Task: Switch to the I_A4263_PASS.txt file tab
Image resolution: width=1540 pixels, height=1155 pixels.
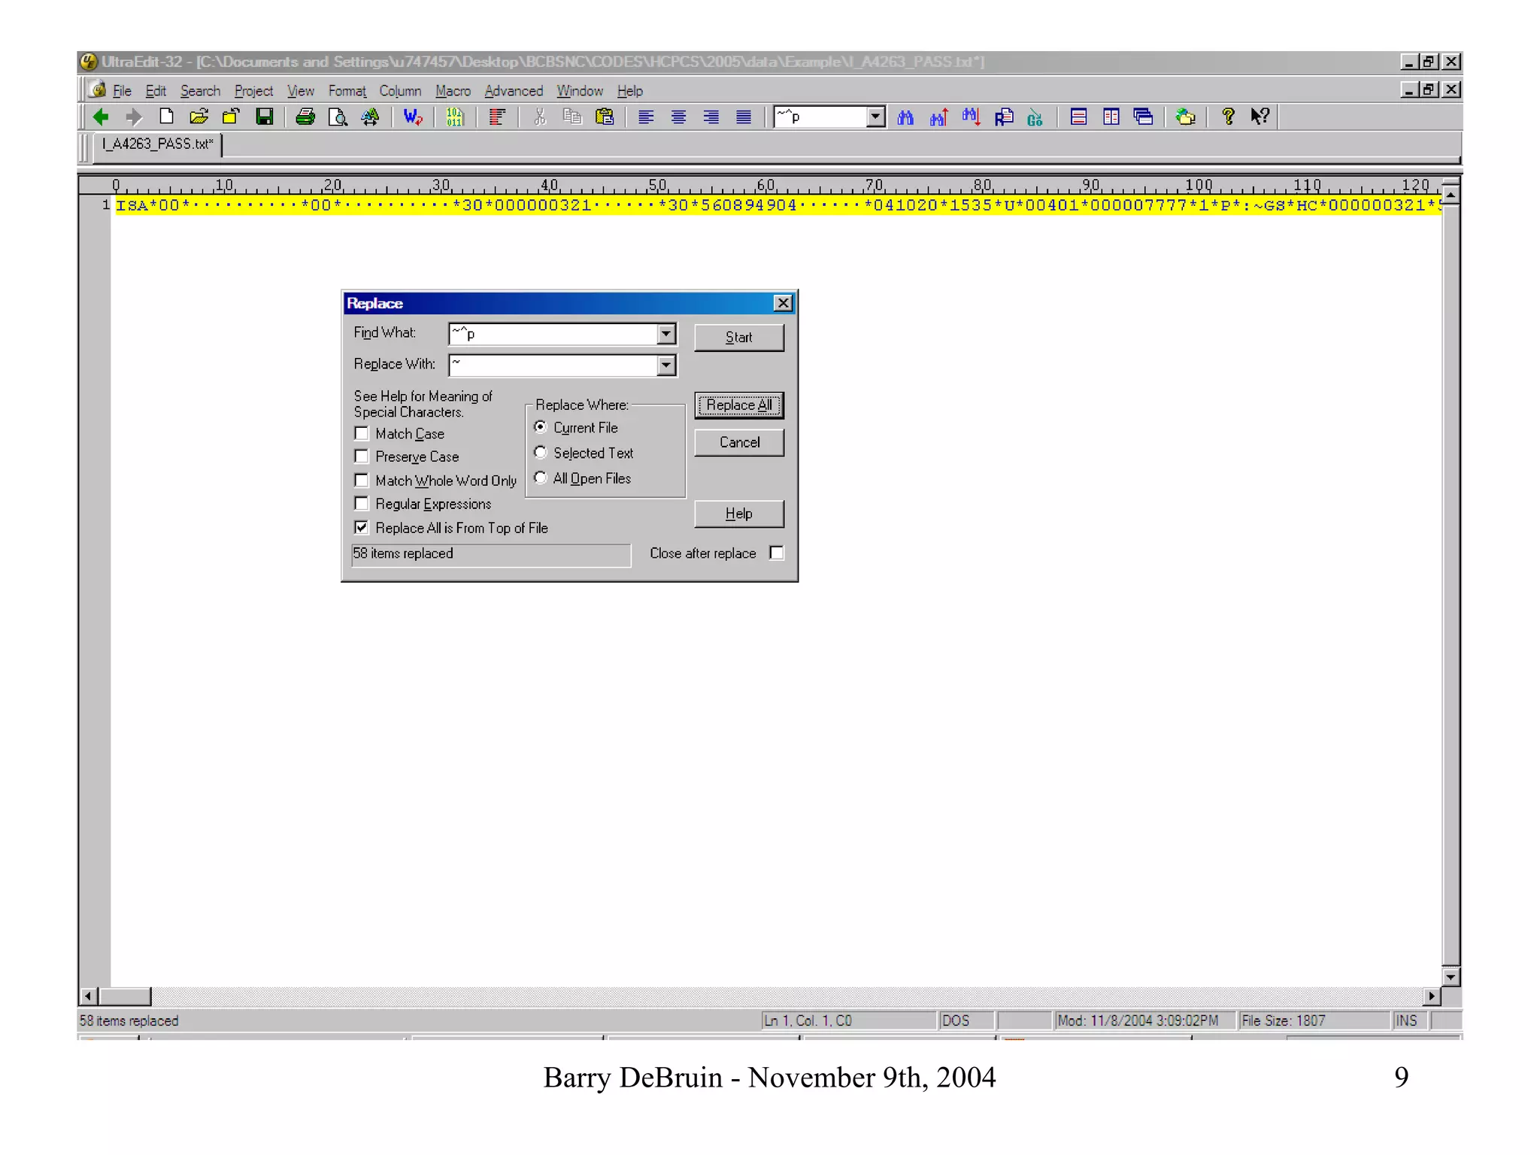Action: click(158, 144)
